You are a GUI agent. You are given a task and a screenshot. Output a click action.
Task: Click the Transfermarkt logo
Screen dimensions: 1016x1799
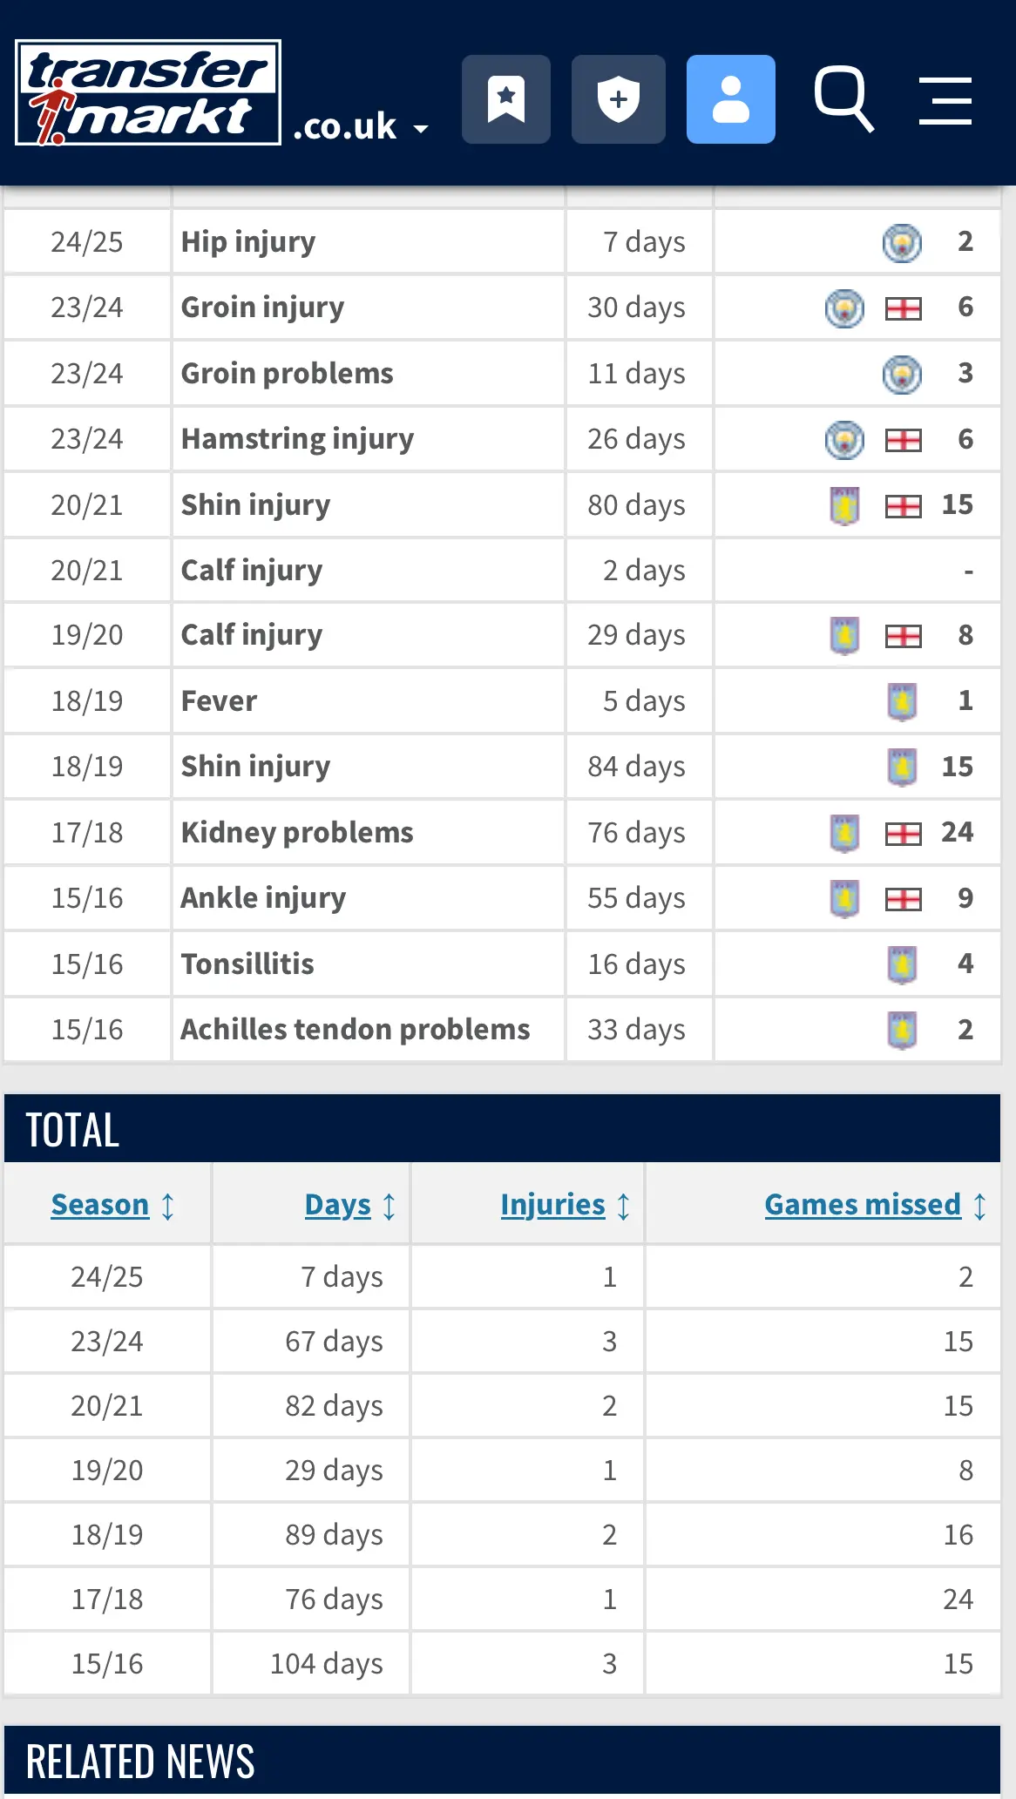[x=147, y=92]
